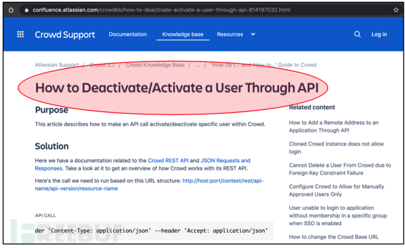Image resolution: width=405 pixels, height=248 pixels.
Task: Expand the breadcrumb ellipsis
Action: 198,65
